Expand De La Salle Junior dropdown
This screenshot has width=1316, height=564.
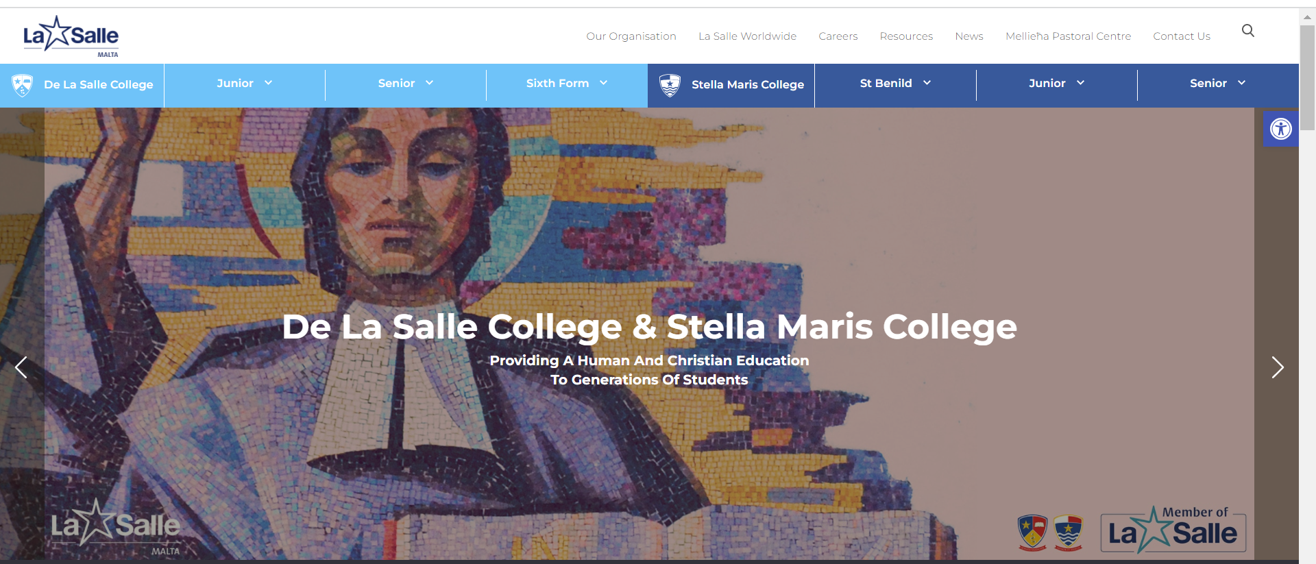point(244,84)
